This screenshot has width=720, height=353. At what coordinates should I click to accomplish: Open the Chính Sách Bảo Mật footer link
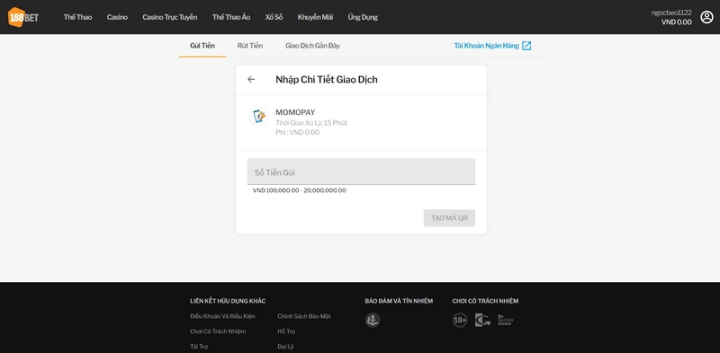click(304, 316)
